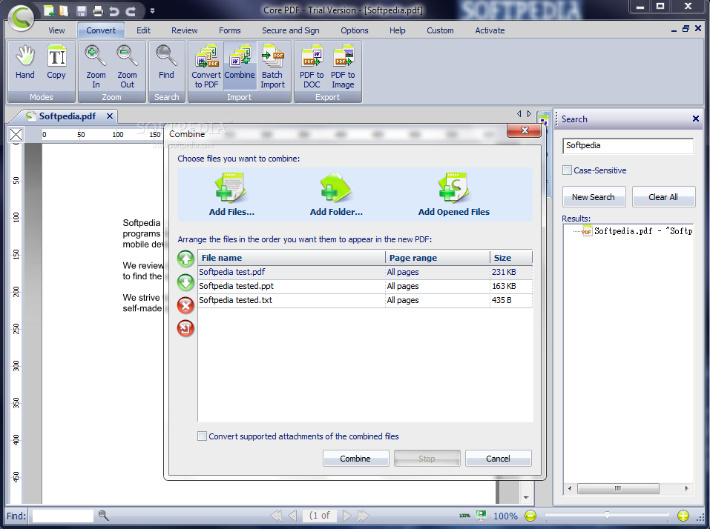Click the document scroll-down arrow
The image size is (710, 529).
[x=526, y=497]
